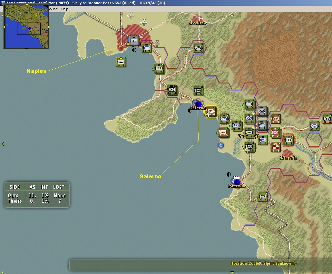Image resolution: width=332 pixels, height=274 pixels.
Task: Select the HQ division unit rated 4-6
Action: tap(237, 126)
